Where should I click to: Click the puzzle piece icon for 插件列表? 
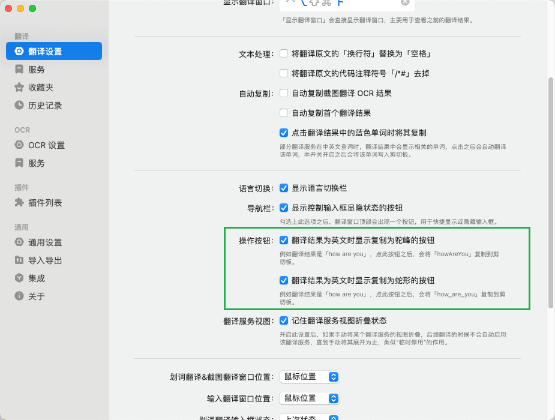point(19,202)
